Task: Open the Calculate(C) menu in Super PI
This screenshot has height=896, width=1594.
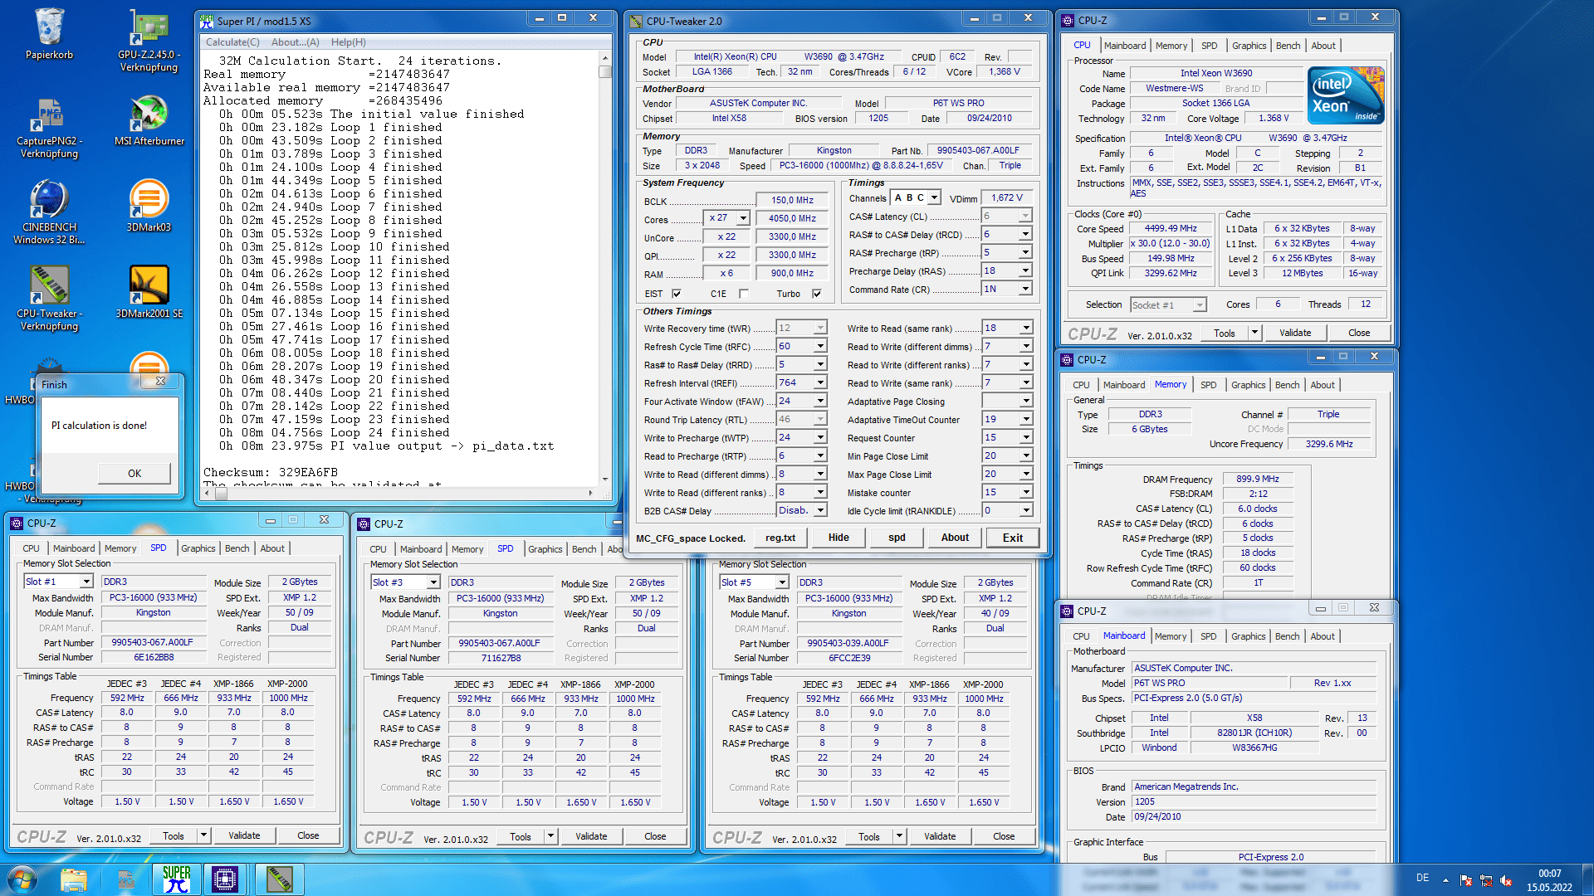Action: [232, 42]
